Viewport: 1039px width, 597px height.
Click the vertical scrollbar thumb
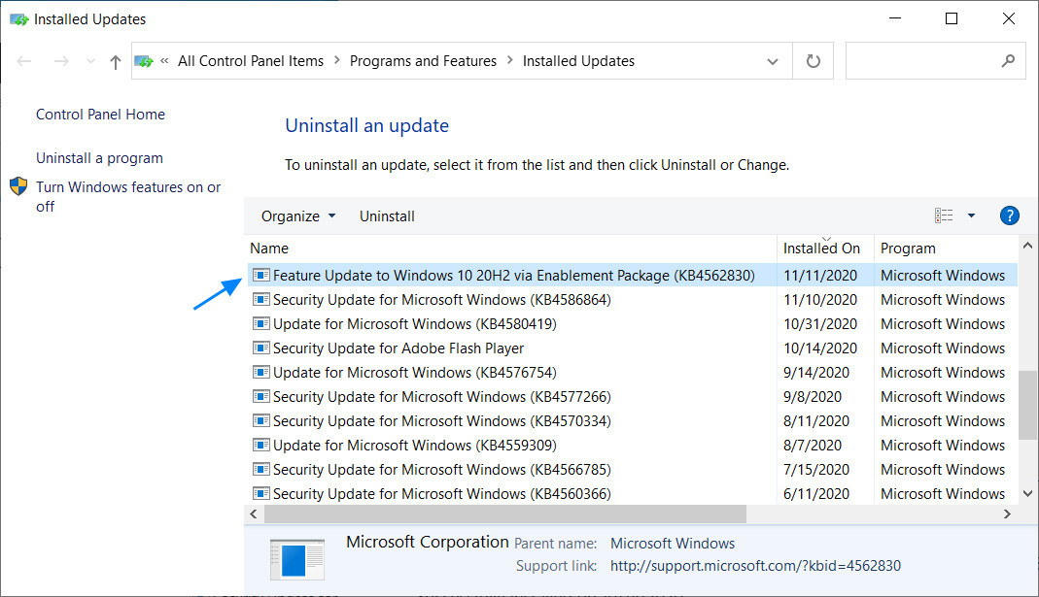[1027, 405]
